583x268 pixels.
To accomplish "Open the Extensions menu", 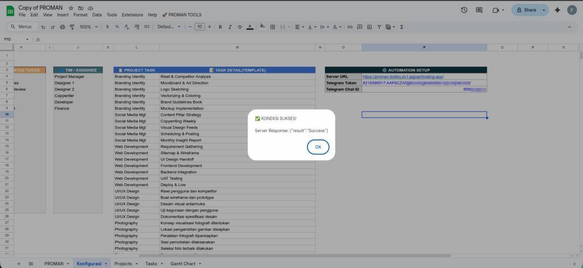I will click(132, 15).
